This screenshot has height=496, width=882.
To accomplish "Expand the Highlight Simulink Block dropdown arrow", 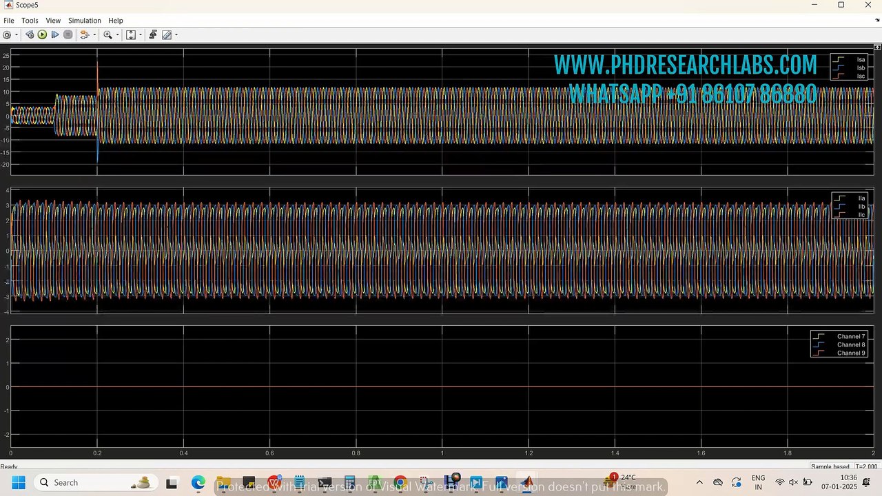I will pyautogui.click(x=94, y=34).
